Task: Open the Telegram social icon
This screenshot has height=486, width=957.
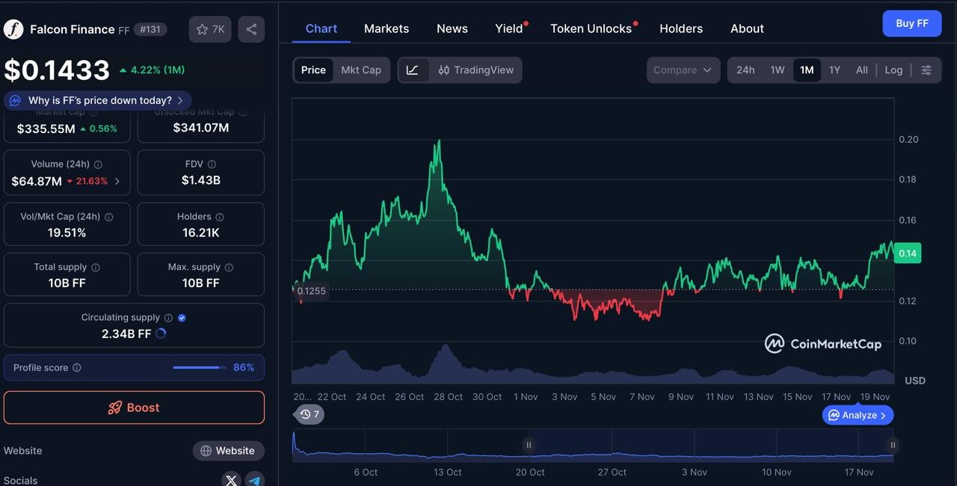Action: (x=255, y=480)
